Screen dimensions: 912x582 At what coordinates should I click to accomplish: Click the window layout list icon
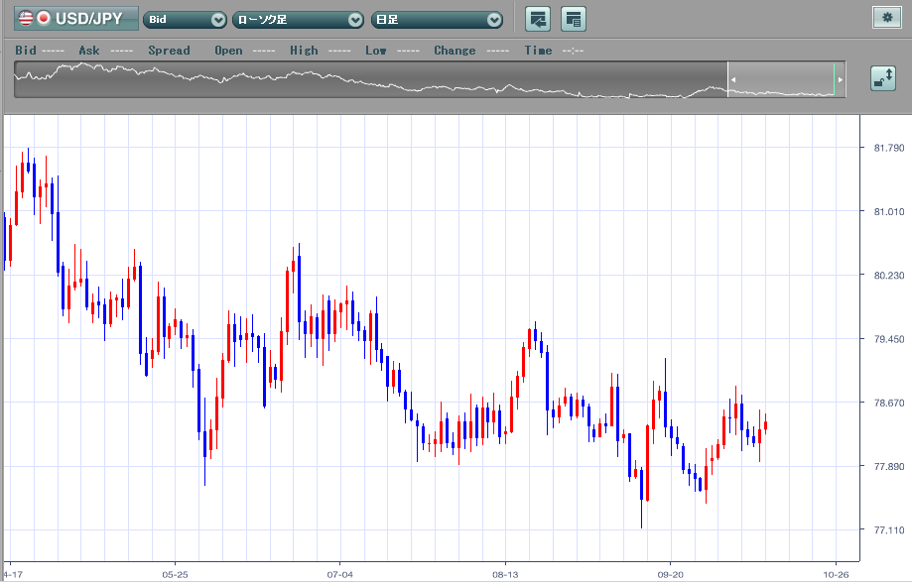point(573,19)
